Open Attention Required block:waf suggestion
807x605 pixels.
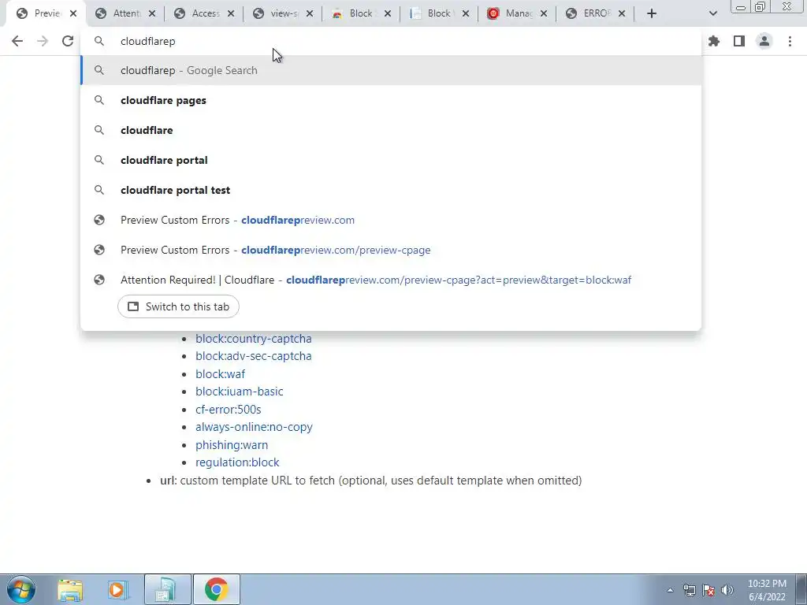[391, 280]
